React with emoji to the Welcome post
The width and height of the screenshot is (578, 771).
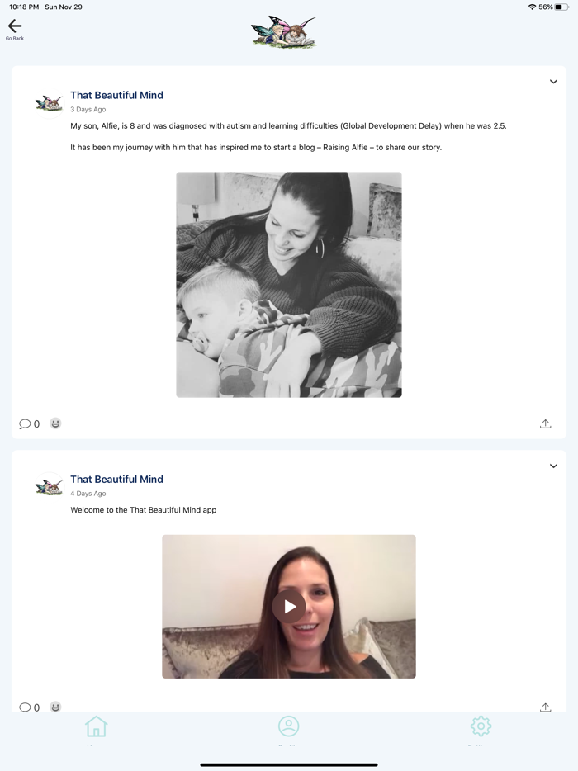point(55,707)
